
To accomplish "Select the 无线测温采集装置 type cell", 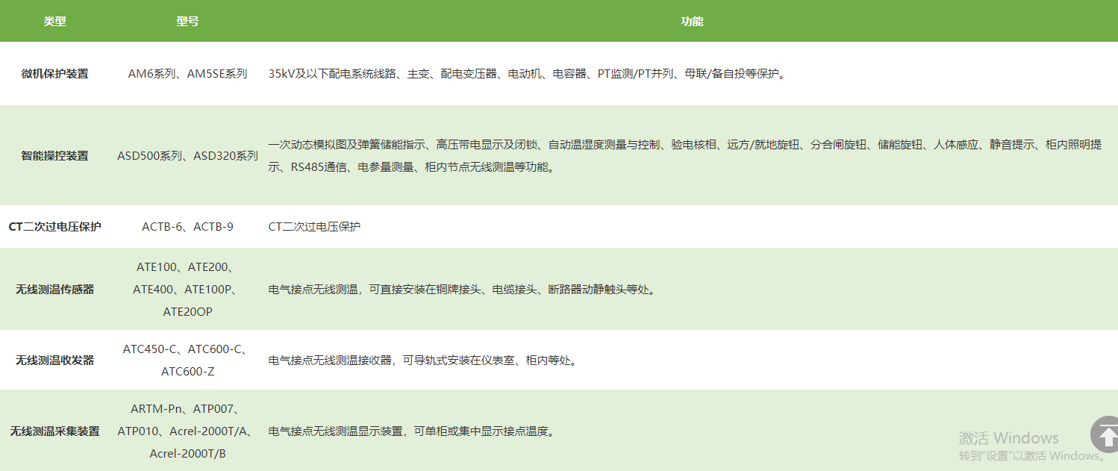I will 54,431.
